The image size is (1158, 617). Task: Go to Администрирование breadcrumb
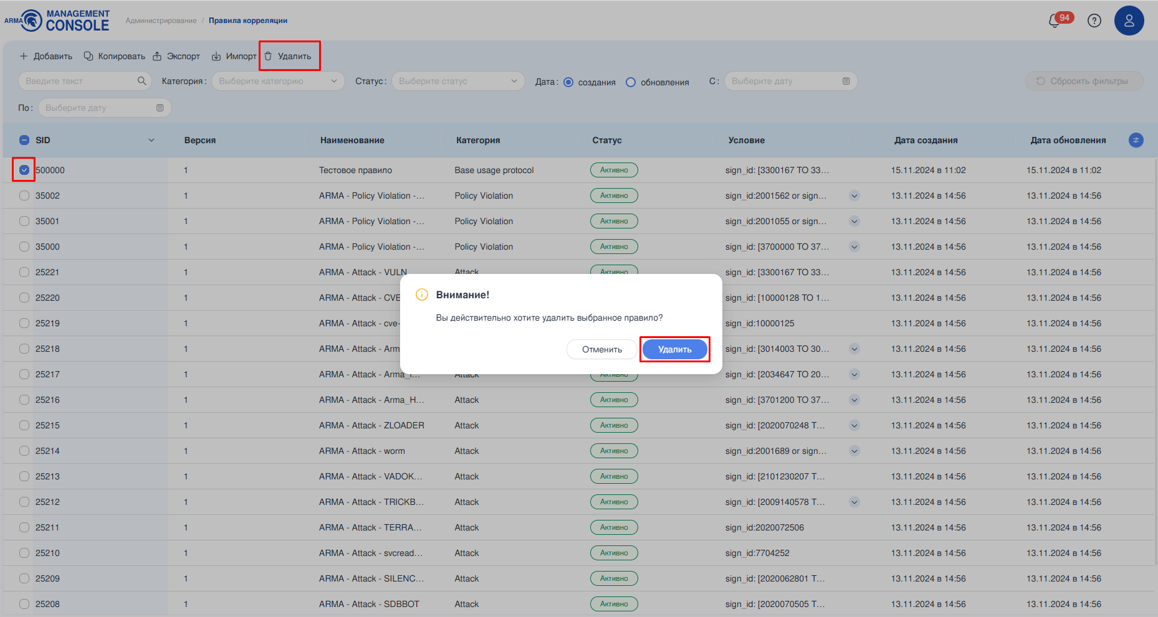(x=161, y=21)
